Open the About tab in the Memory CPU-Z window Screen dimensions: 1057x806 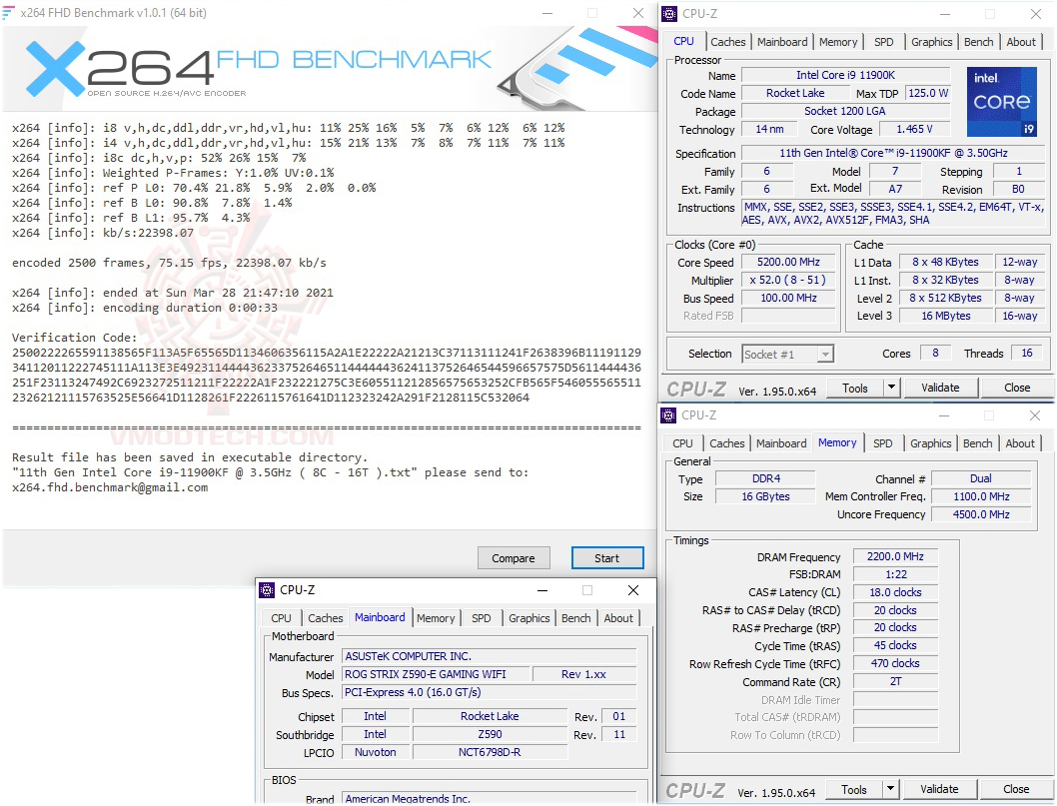1020,443
